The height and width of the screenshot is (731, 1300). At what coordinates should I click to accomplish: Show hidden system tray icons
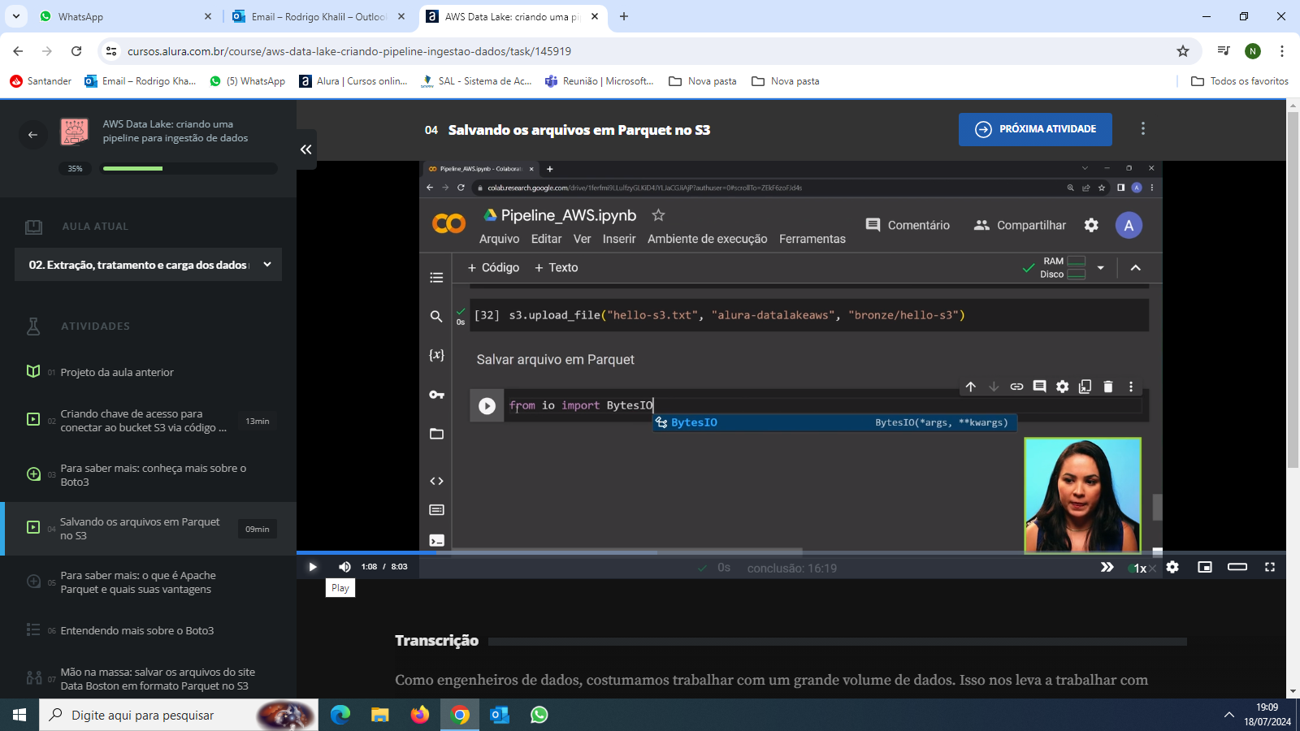click(x=1228, y=715)
